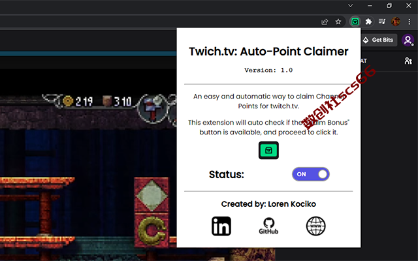This screenshot has width=418, height=261.
Task: Toggle the Status ON switch
Action: click(311, 174)
